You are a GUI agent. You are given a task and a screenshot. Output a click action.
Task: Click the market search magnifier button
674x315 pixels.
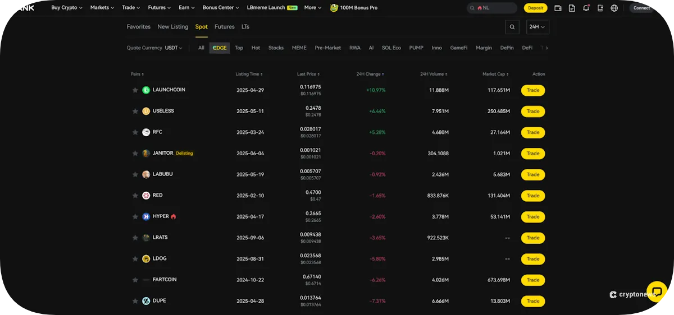[x=512, y=27]
